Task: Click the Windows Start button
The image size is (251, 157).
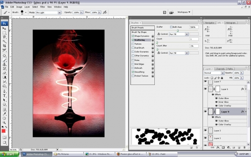Action: pos(9,154)
